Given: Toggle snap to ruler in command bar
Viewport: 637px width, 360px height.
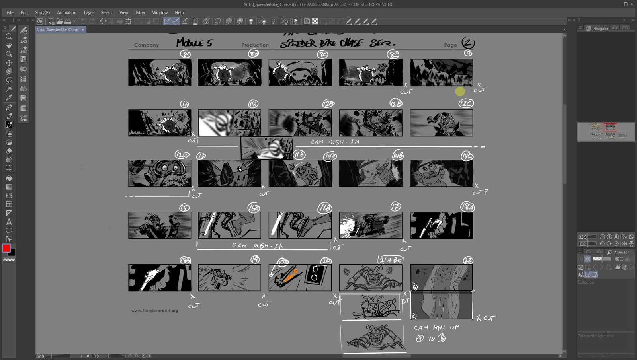Looking at the screenshot, I should [x=167, y=21].
